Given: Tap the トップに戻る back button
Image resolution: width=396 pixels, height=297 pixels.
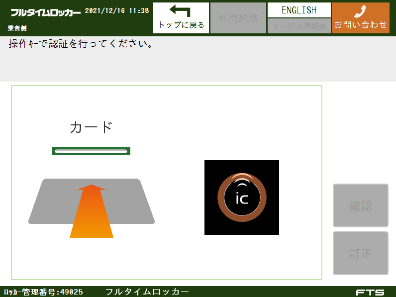Looking at the screenshot, I should [181, 18].
